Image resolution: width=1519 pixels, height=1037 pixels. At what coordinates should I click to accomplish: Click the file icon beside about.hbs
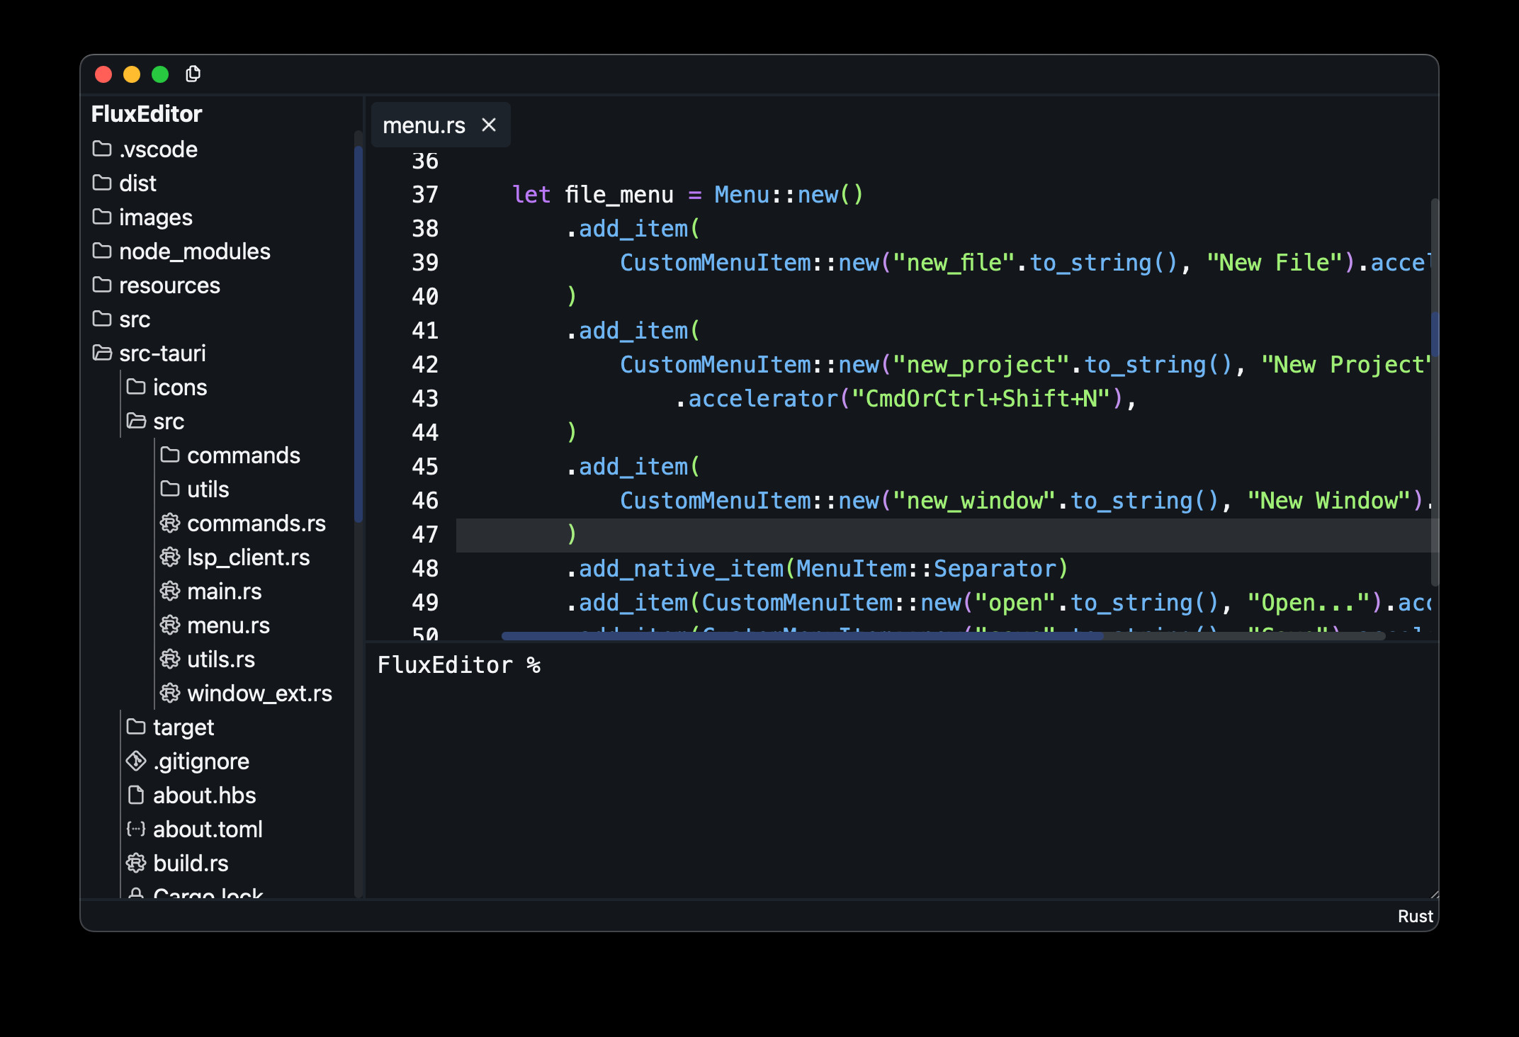(x=136, y=795)
